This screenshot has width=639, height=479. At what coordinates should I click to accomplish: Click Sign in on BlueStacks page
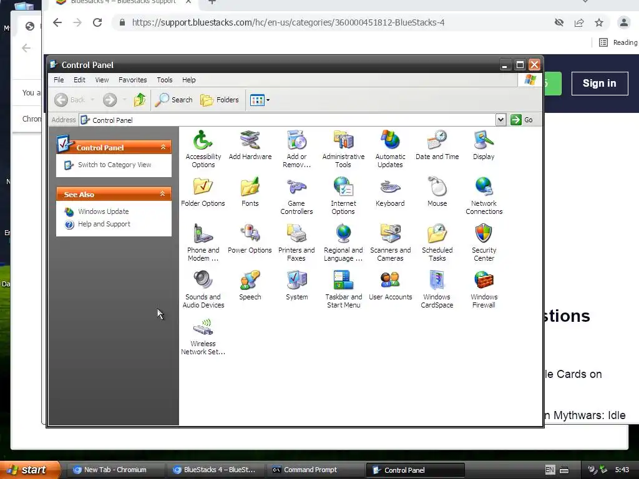click(x=600, y=83)
